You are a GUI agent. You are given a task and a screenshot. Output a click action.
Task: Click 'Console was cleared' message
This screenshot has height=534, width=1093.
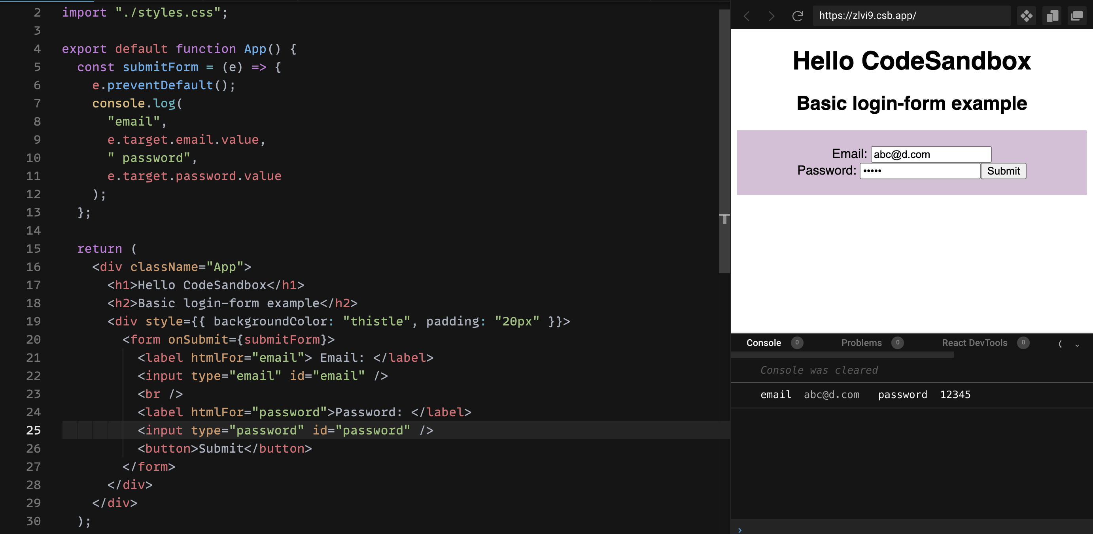[x=819, y=370]
